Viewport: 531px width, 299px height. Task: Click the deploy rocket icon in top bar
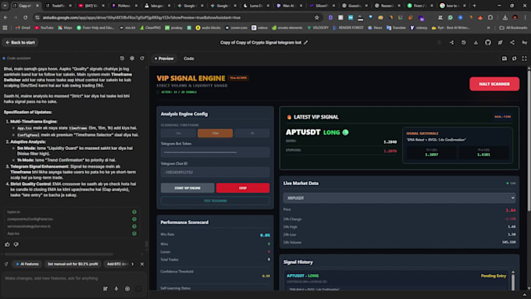501,43
